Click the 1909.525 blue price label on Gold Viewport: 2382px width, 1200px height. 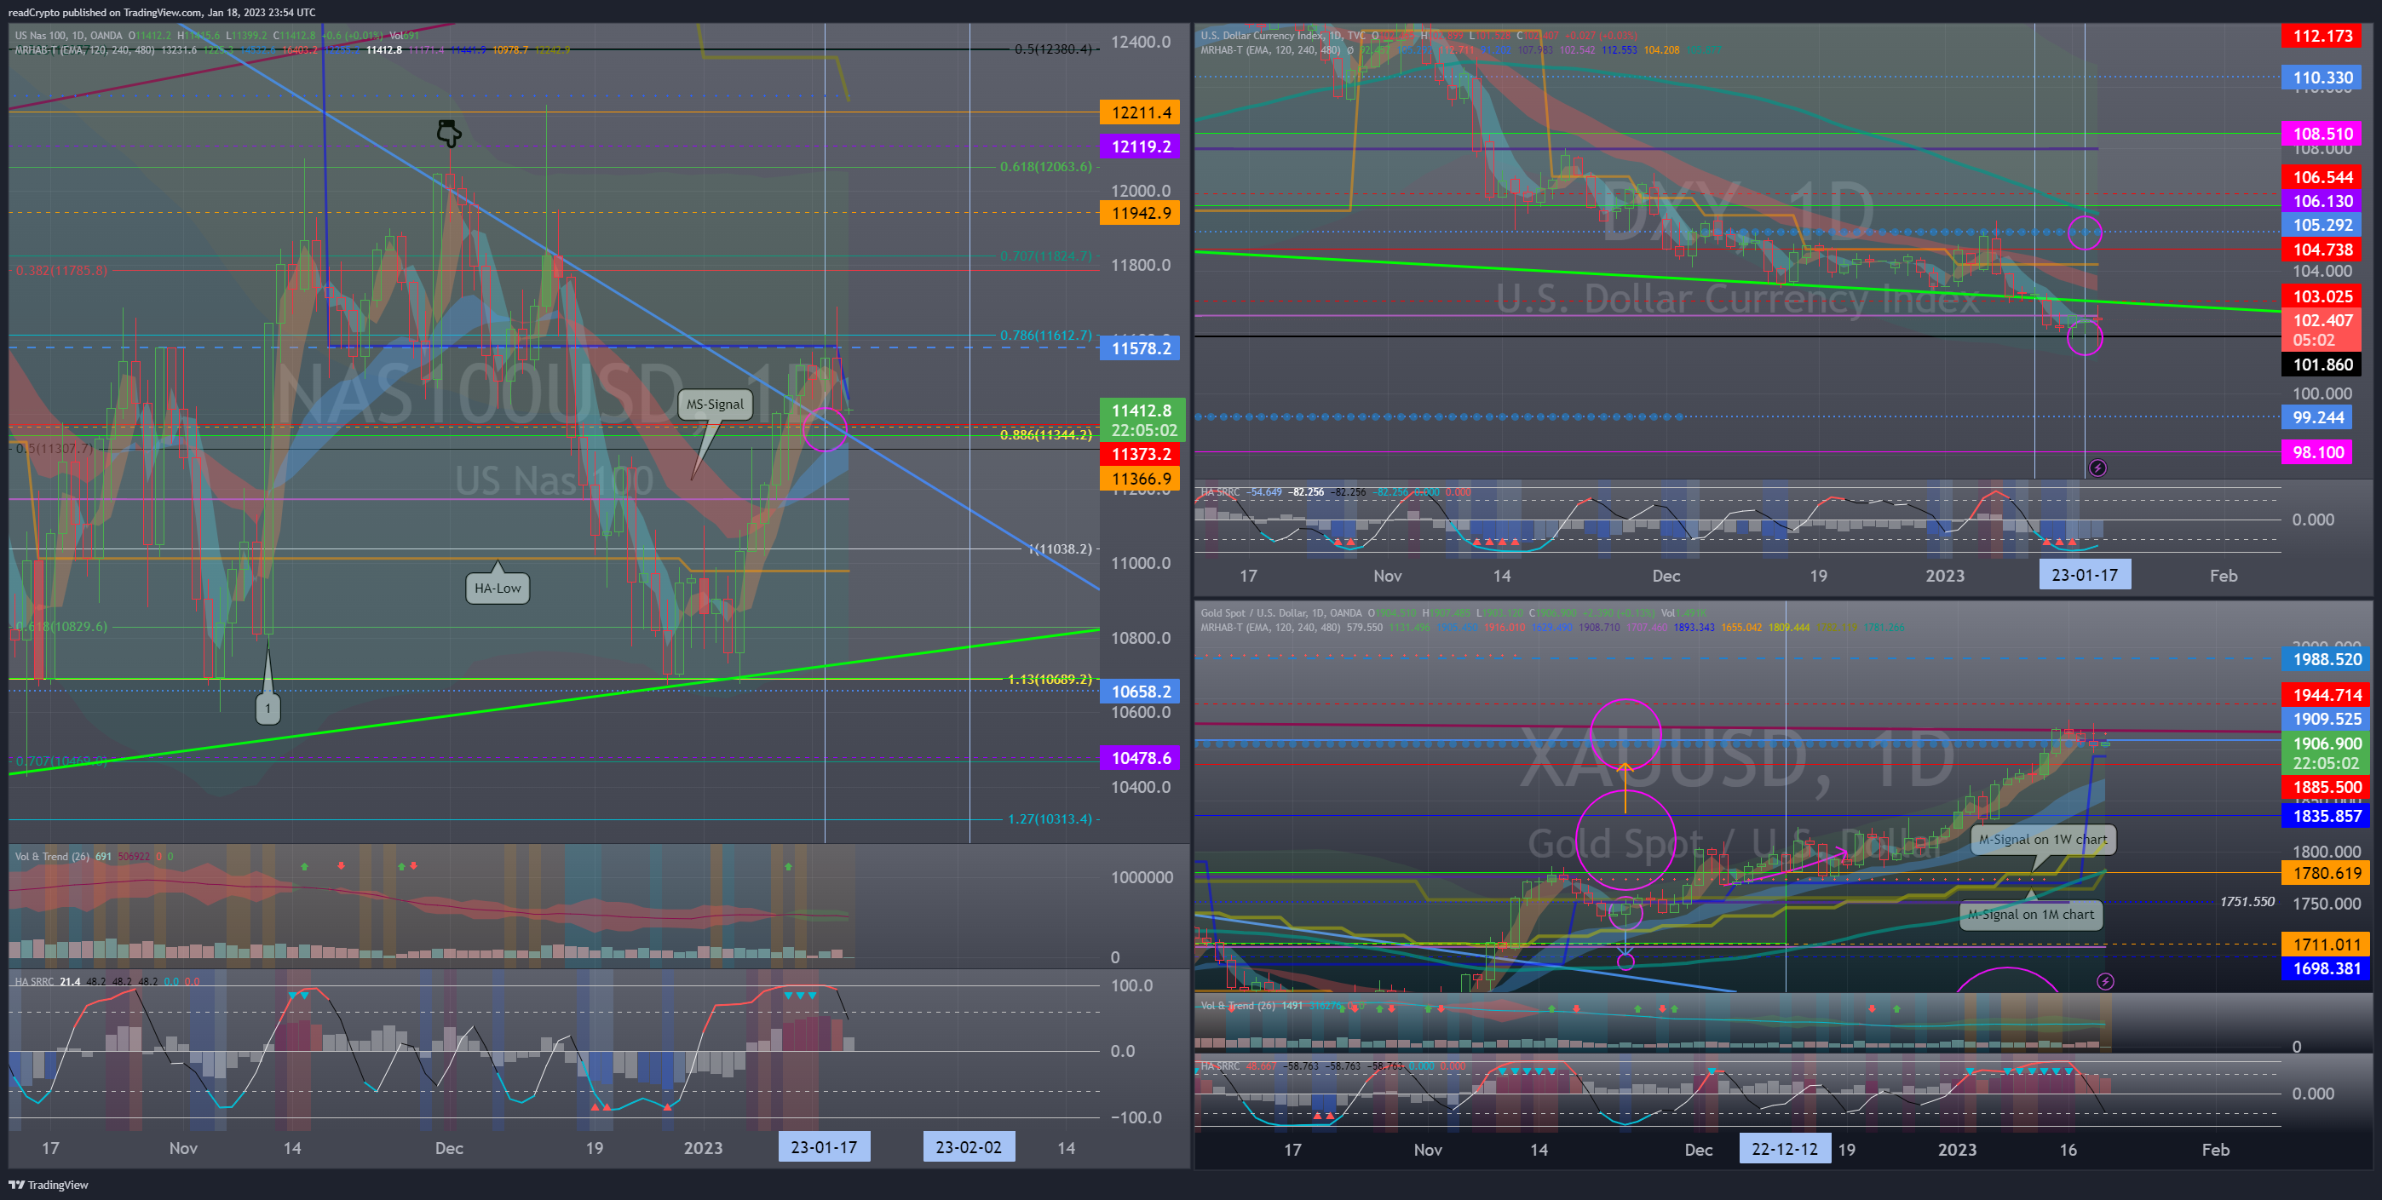2326,718
